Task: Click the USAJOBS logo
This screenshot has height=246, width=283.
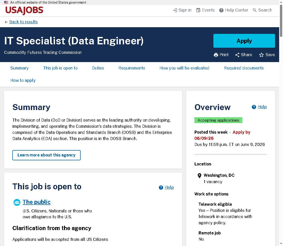Action: coord(24,11)
